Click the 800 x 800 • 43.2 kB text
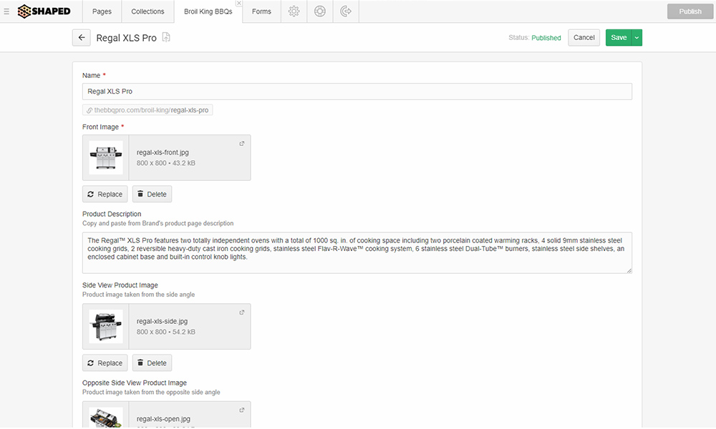 coord(166,163)
